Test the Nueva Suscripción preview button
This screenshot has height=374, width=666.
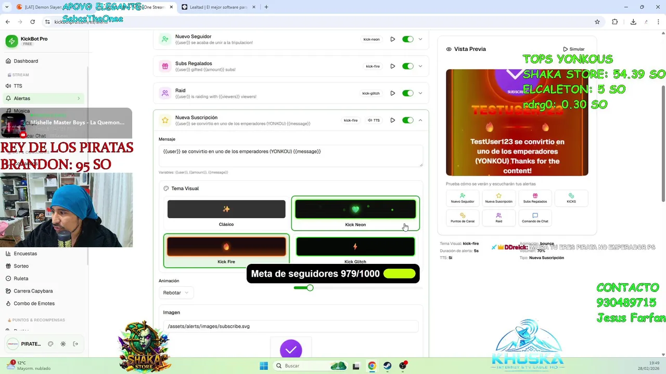(x=498, y=198)
